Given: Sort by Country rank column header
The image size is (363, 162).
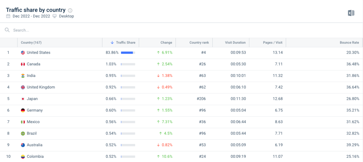Looking at the screenshot, I should 194,42.
